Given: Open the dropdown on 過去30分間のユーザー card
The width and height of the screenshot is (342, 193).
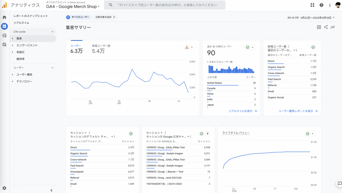Looking at the screenshot, I should (x=253, y=47).
